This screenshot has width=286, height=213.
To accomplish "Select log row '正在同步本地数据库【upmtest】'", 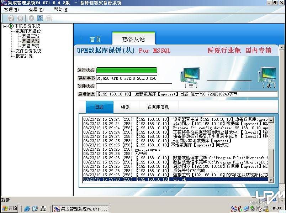I will click(x=175, y=141).
